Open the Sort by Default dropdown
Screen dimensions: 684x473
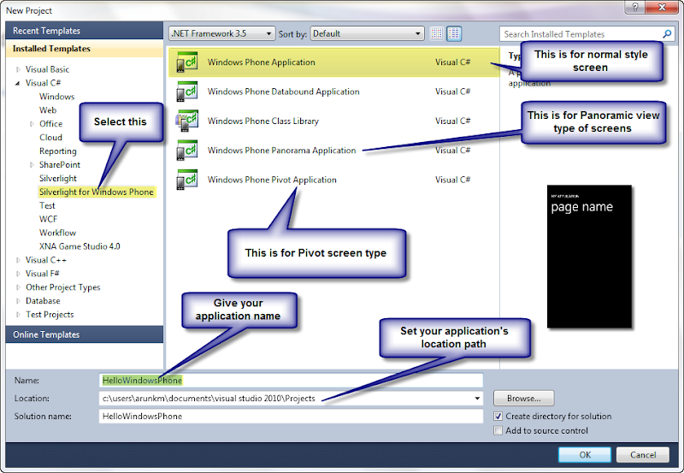(368, 33)
